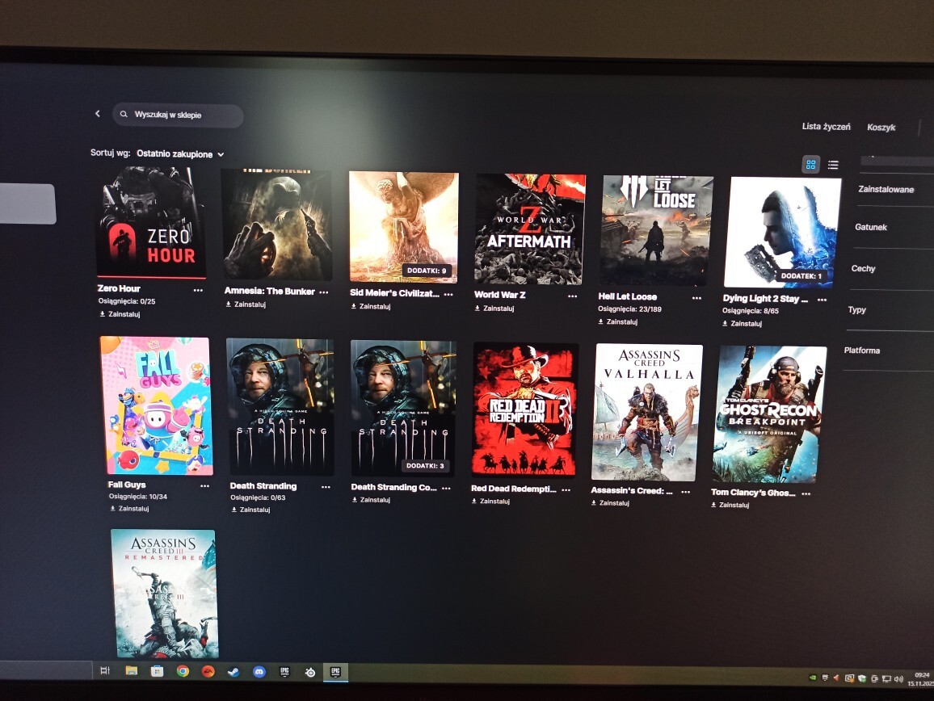Viewport: 934px width, 701px height.
Task: Open three-dot menu for Dying Light 2
Action: (822, 300)
